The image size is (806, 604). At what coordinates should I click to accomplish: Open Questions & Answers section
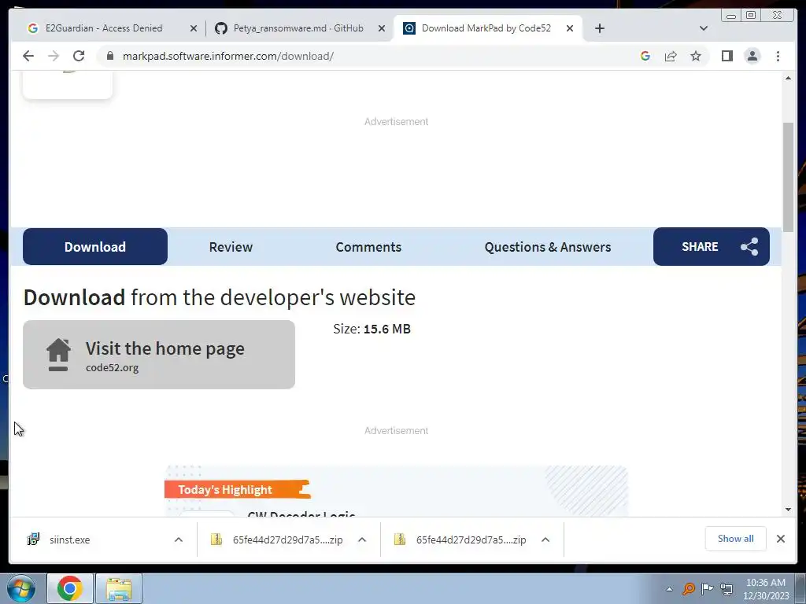[x=548, y=246]
